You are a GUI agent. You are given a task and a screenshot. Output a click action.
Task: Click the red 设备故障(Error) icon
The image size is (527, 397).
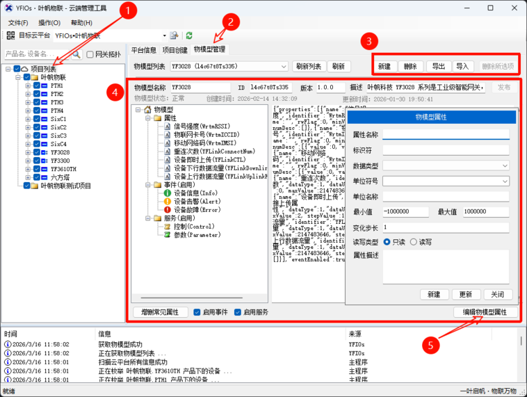click(x=168, y=210)
